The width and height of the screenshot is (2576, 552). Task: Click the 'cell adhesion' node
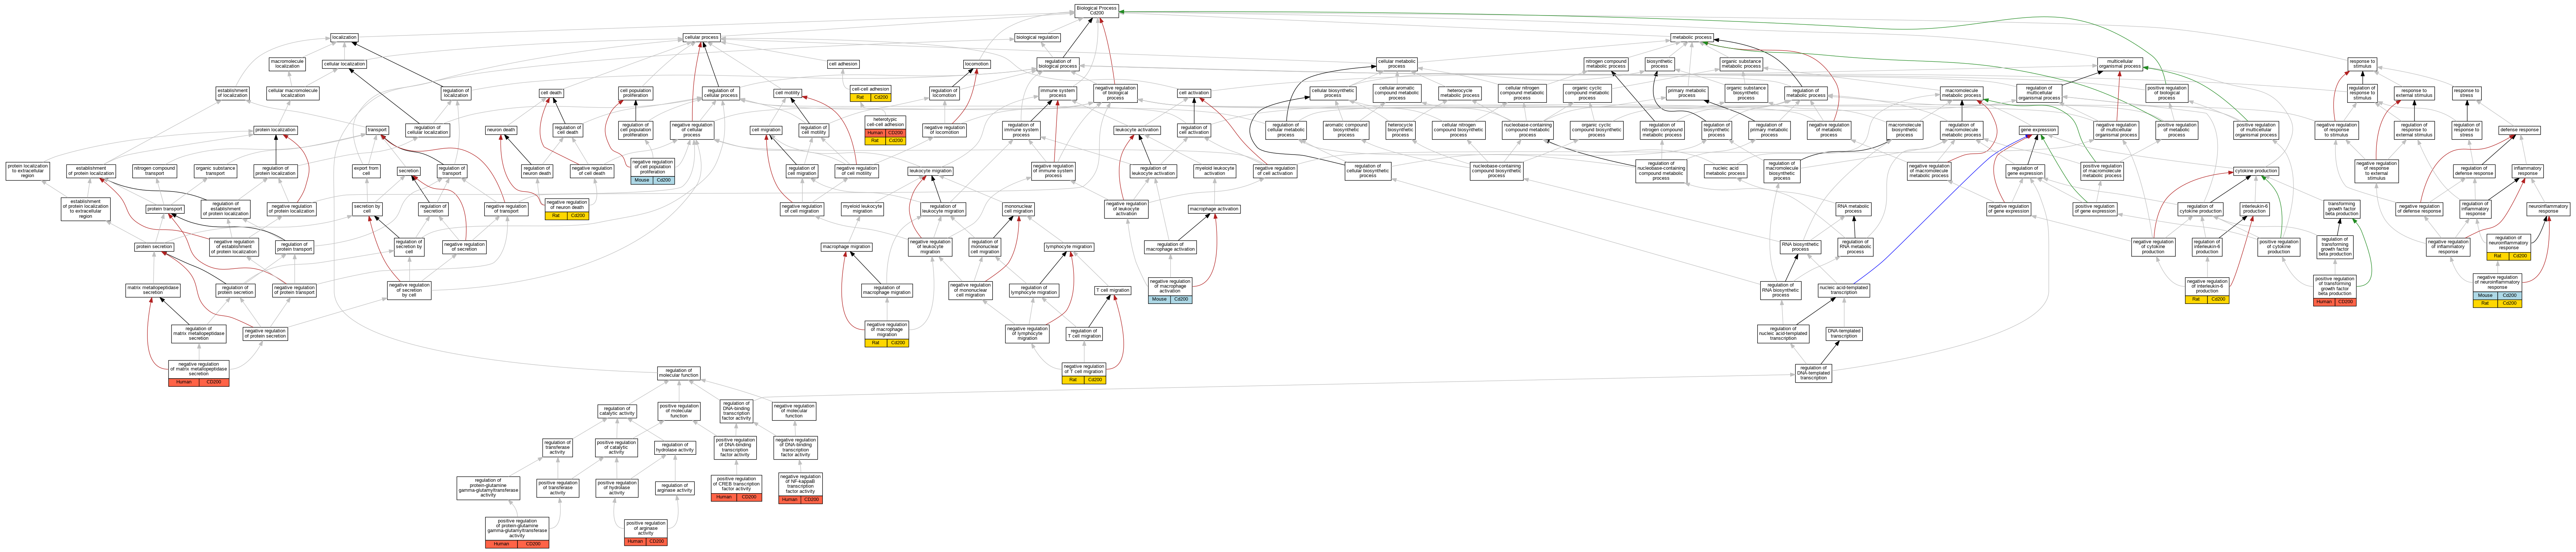pos(843,64)
